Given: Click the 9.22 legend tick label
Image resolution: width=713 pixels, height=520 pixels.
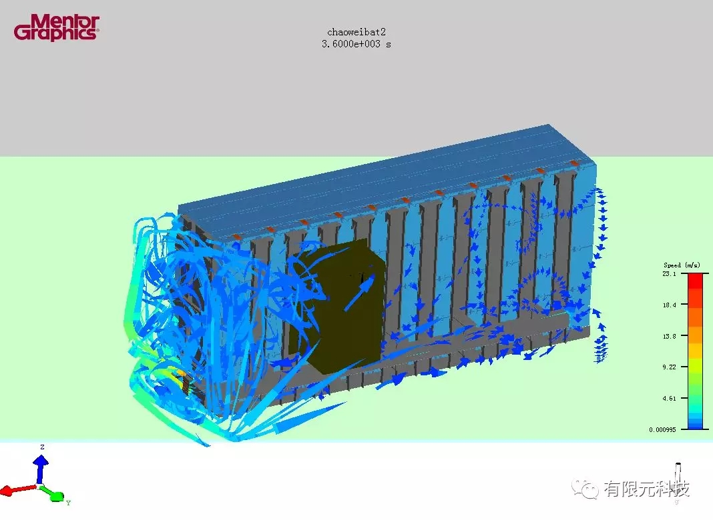Looking at the screenshot, I should (x=669, y=367).
